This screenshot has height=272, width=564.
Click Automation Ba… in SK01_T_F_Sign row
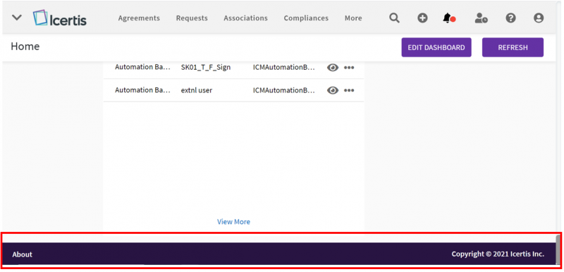[x=143, y=67]
